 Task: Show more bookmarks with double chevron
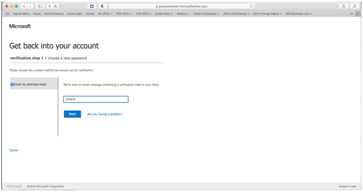(351, 14)
